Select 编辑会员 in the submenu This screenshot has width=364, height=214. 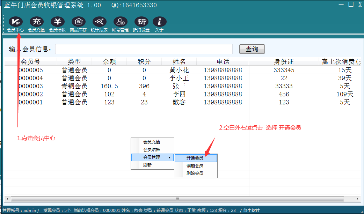[x=196, y=166]
